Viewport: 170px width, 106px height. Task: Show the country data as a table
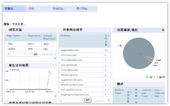coord(147,77)
